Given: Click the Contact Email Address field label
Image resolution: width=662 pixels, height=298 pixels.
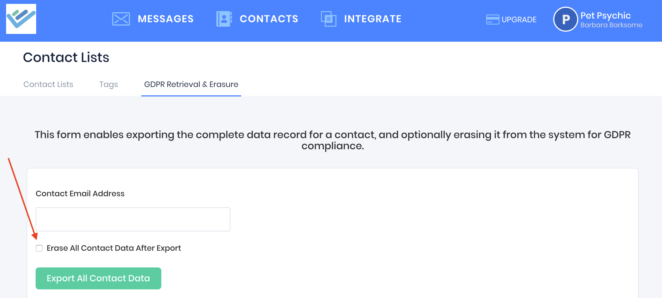Looking at the screenshot, I should (x=80, y=193).
